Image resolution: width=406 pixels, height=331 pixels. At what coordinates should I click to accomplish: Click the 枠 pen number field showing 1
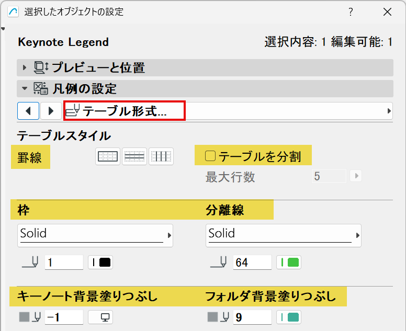(x=64, y=262)
